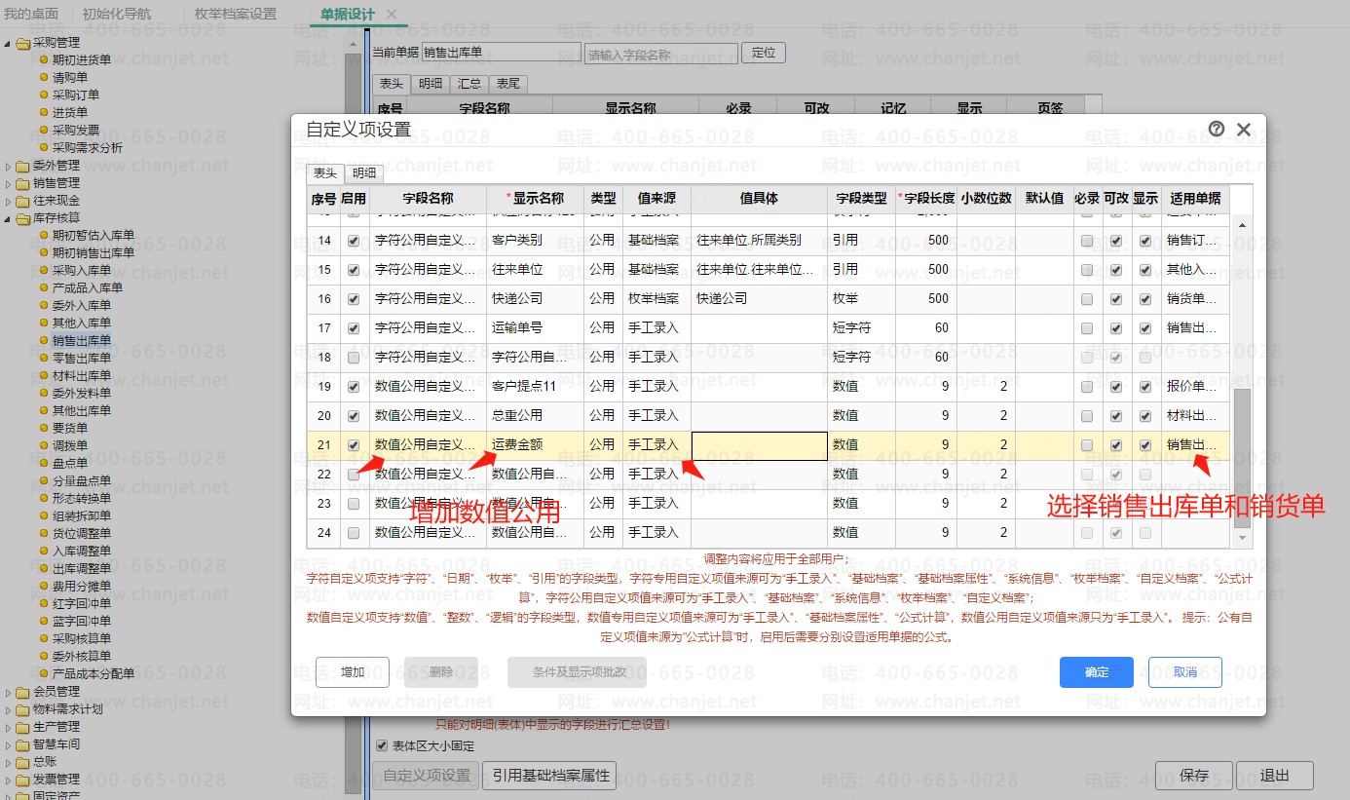Click the 自定义项设置 dialog's vertical scrollbar thumb
The width and height of the screenshot is (1350, 800).
1242,456
